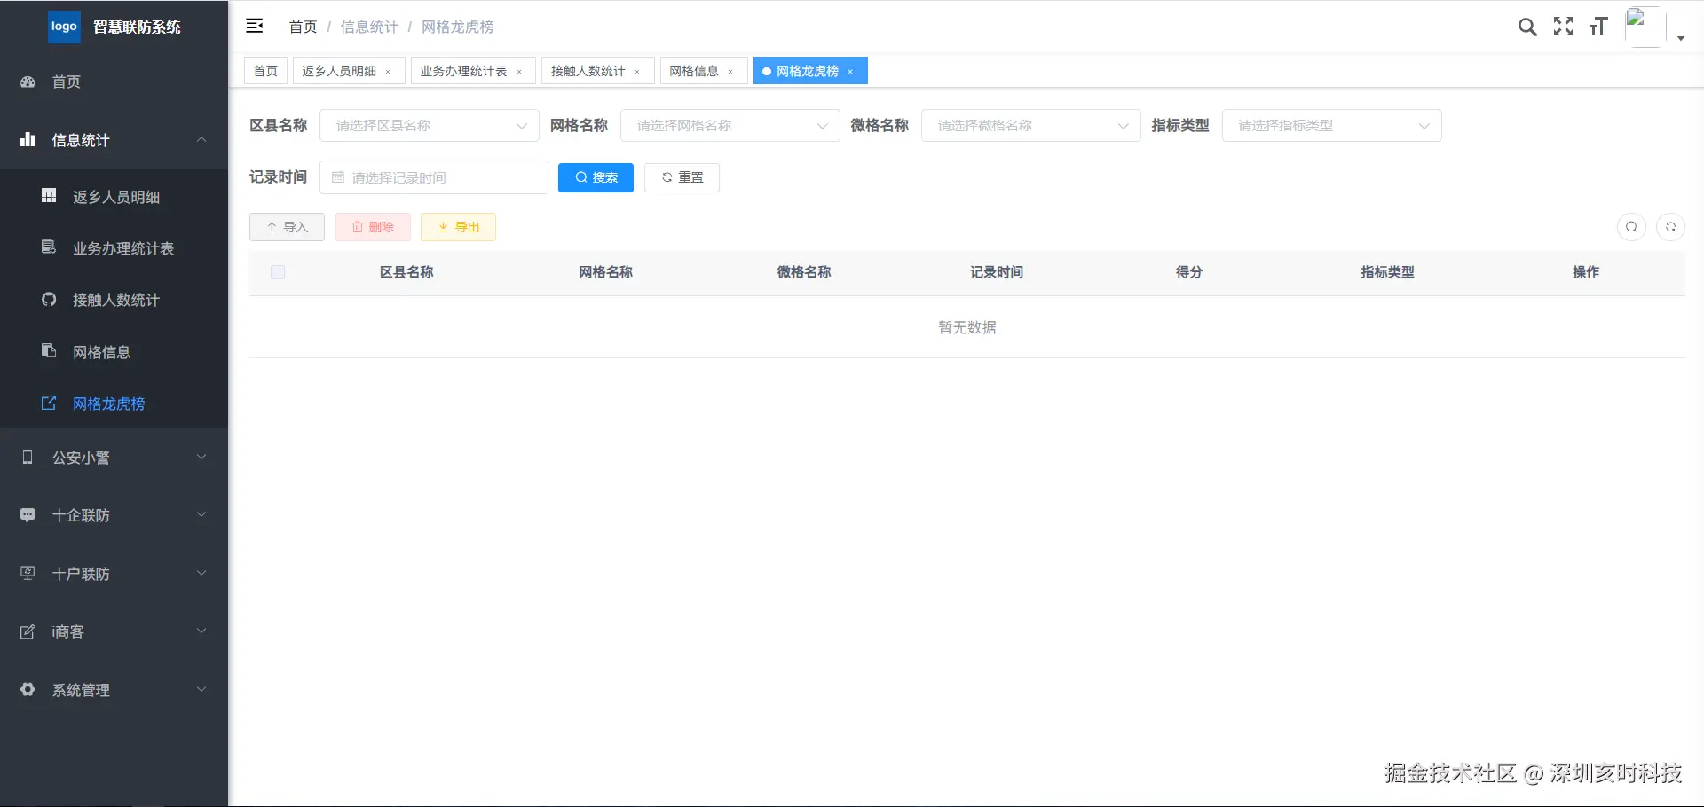Open the user menu caret arrow
Screen dimensions: 1704x807
coord(1681,38)
